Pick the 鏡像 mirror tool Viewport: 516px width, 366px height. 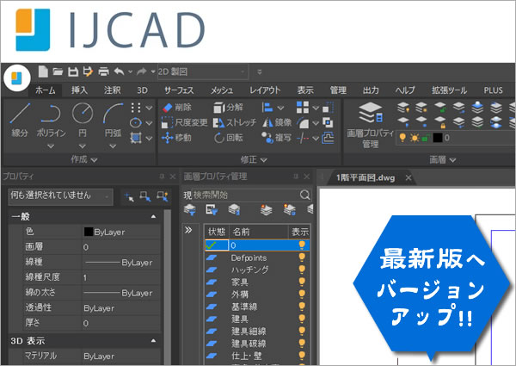coord(277,122)
